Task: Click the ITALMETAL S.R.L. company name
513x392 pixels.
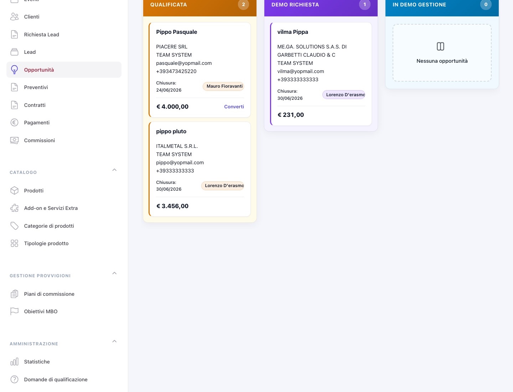Action: [x=177, y=146]
